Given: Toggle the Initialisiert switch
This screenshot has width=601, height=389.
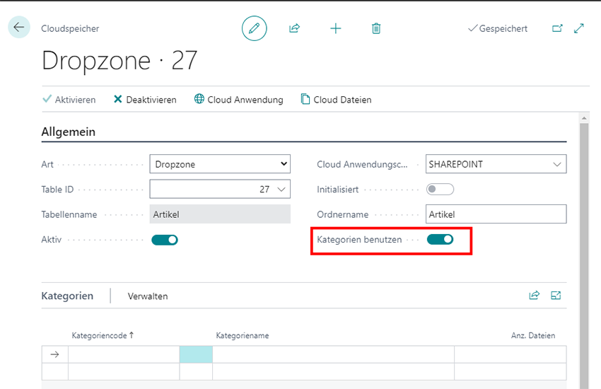Looking at the screenshot, I should (440, 190).
